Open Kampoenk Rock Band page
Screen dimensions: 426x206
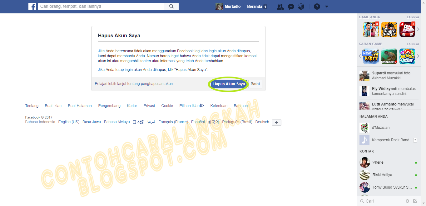tap(389, 140)
